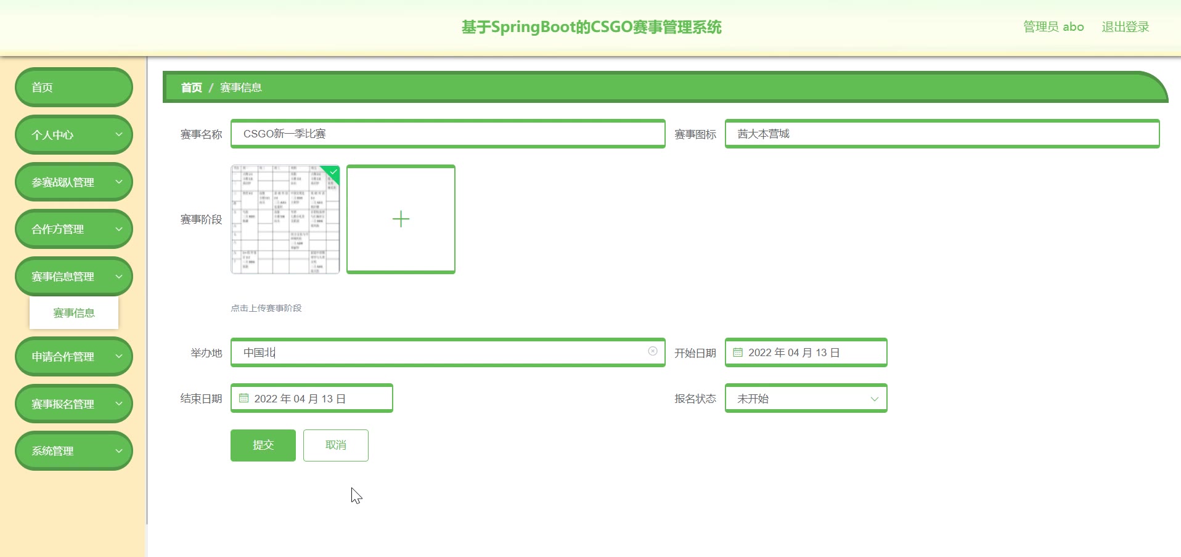Select the 赛事信息 submenu item

74,313
